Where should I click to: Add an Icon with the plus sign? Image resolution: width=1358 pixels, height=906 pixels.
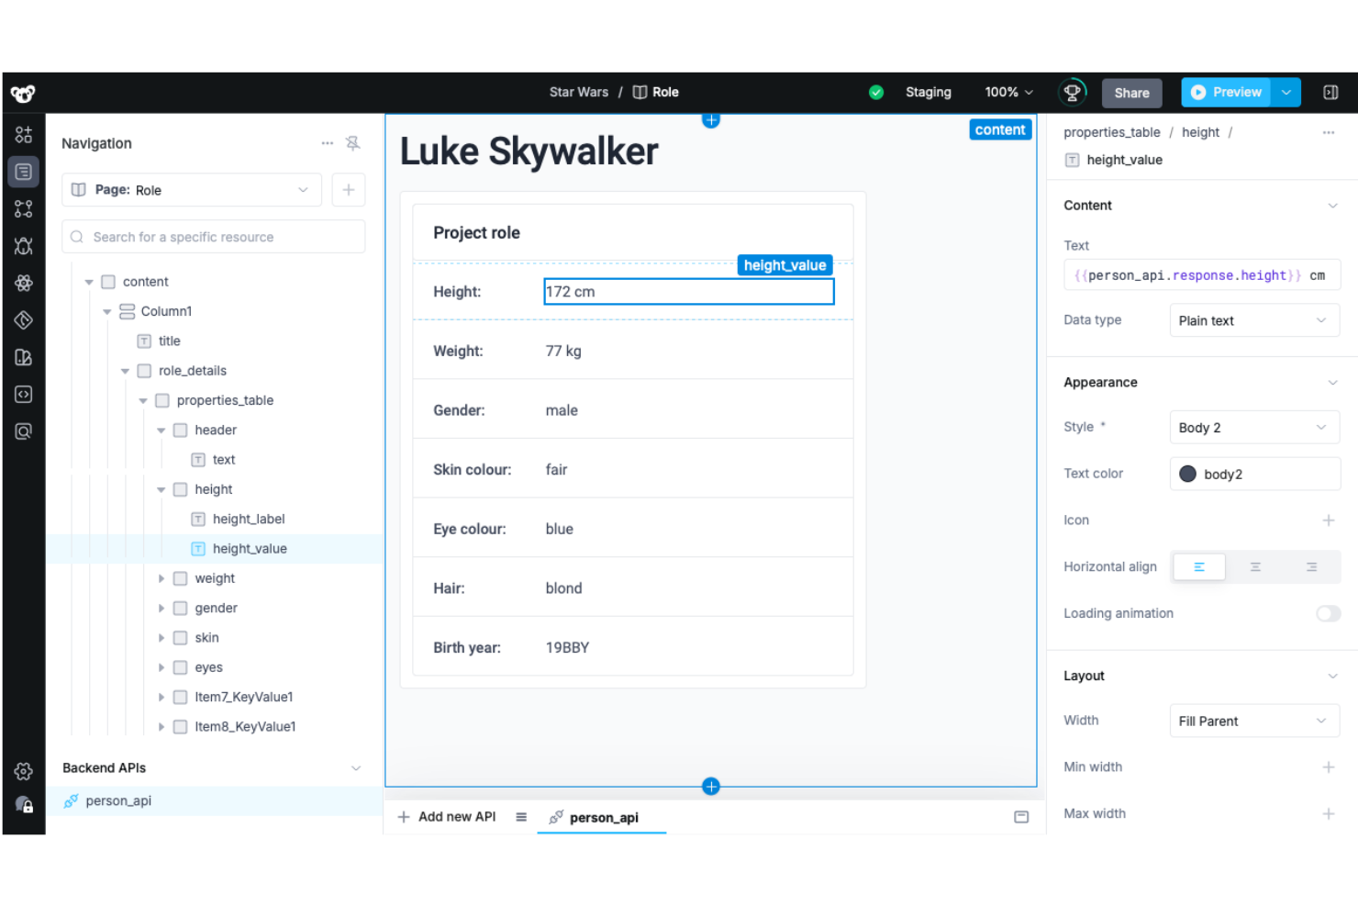click(1328, 520)
